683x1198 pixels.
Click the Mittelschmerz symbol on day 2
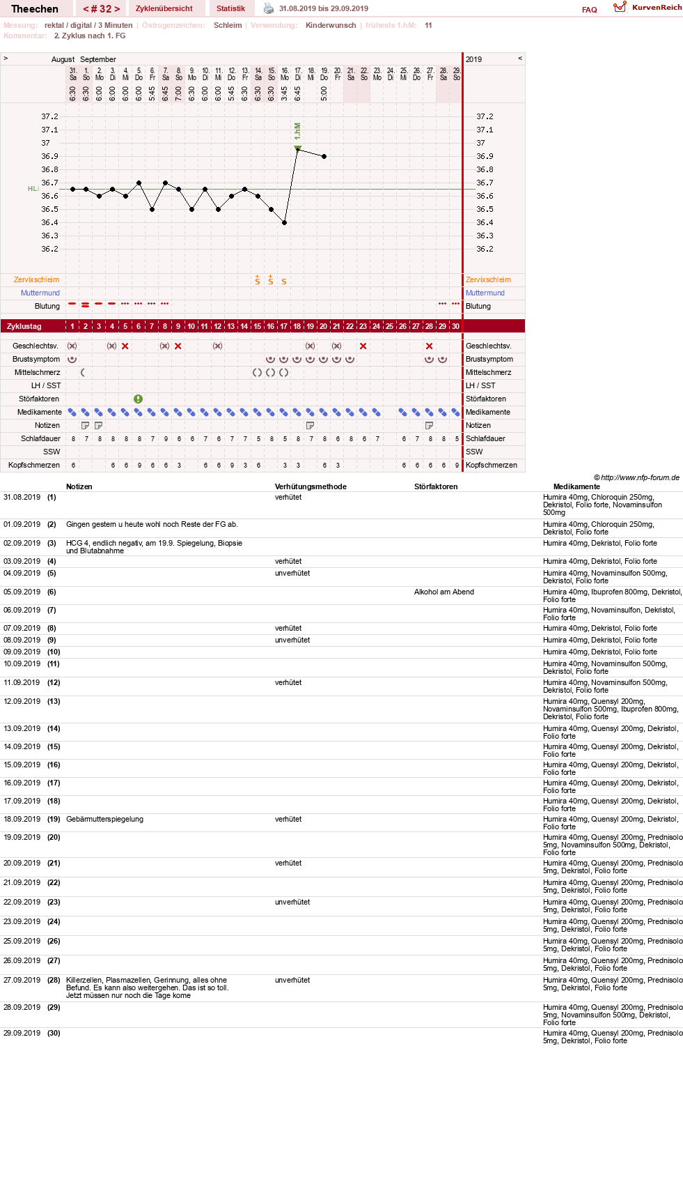pyautogui.click(x=84, y=372)
